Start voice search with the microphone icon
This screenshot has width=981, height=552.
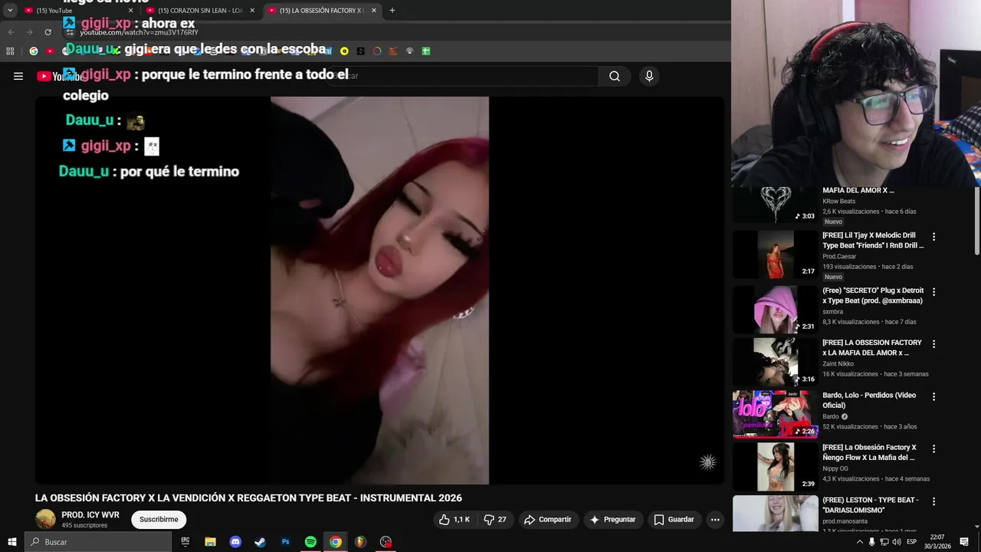point(649,76)
